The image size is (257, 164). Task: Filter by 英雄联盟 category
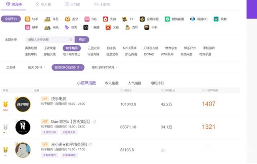[x=31, y=48]
